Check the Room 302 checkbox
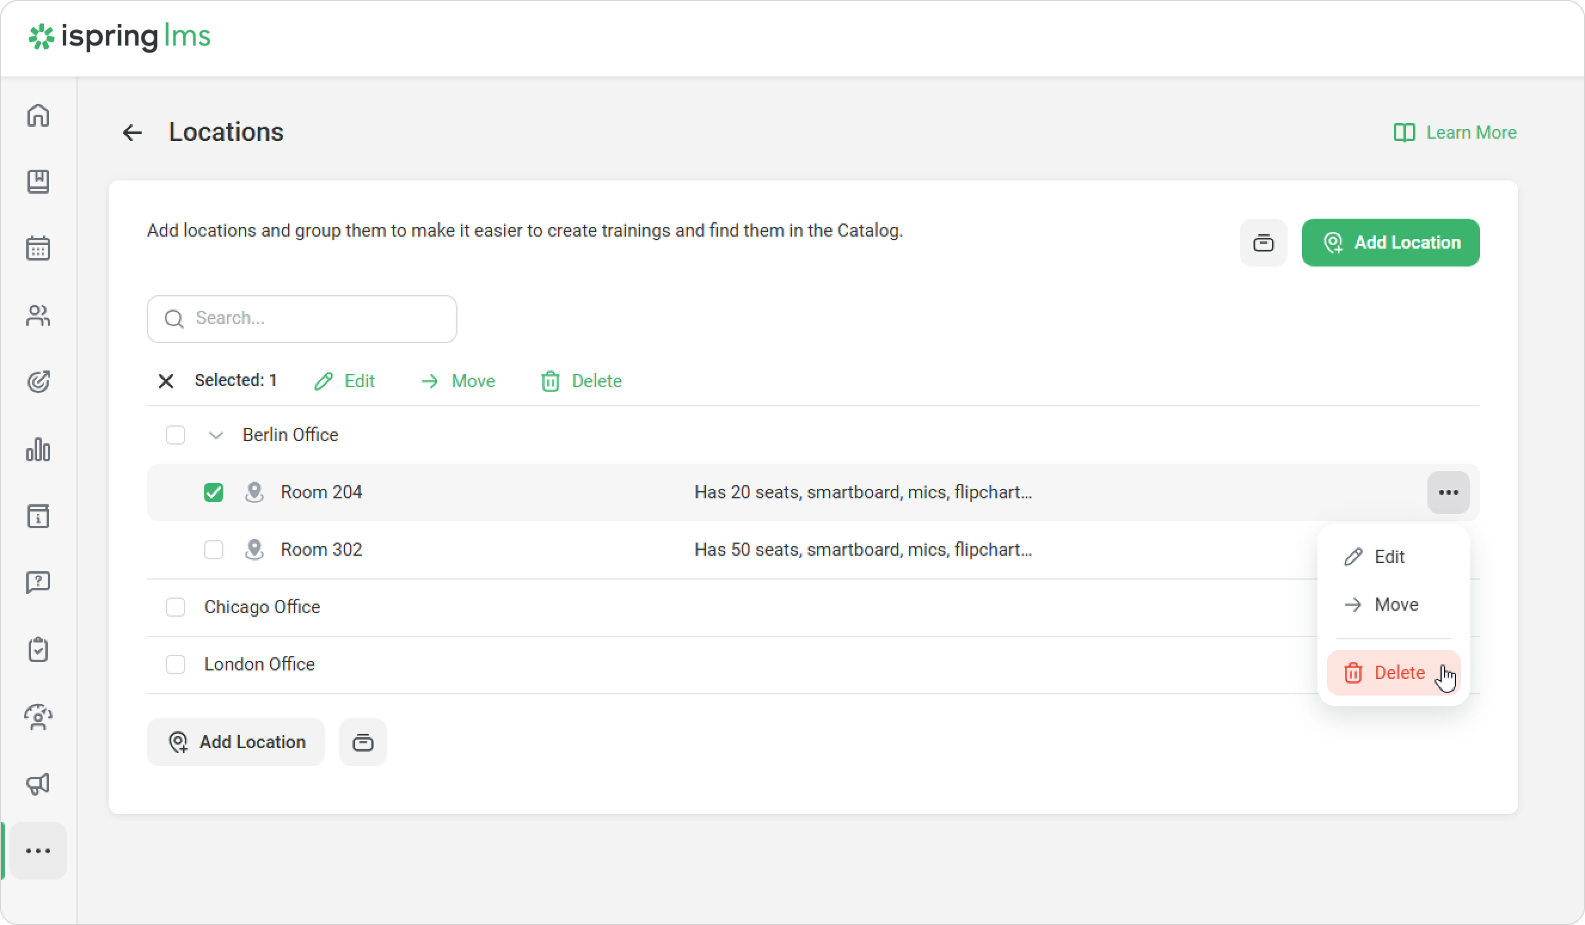This screenshot has height=925, width=1585. (214, 549)
